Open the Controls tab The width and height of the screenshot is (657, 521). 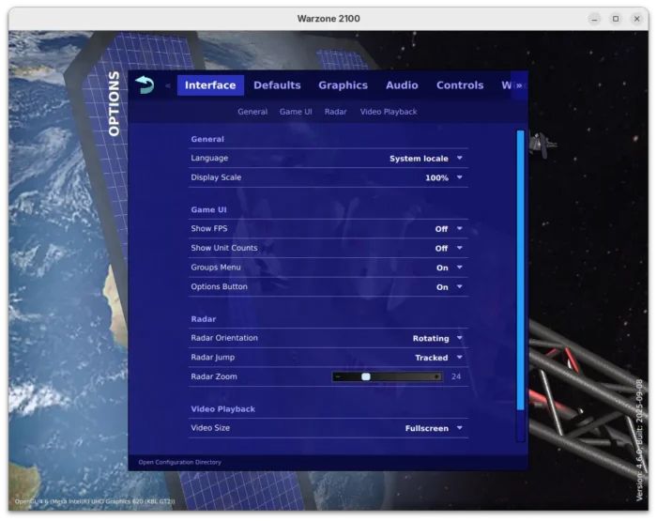click(460, 85)
